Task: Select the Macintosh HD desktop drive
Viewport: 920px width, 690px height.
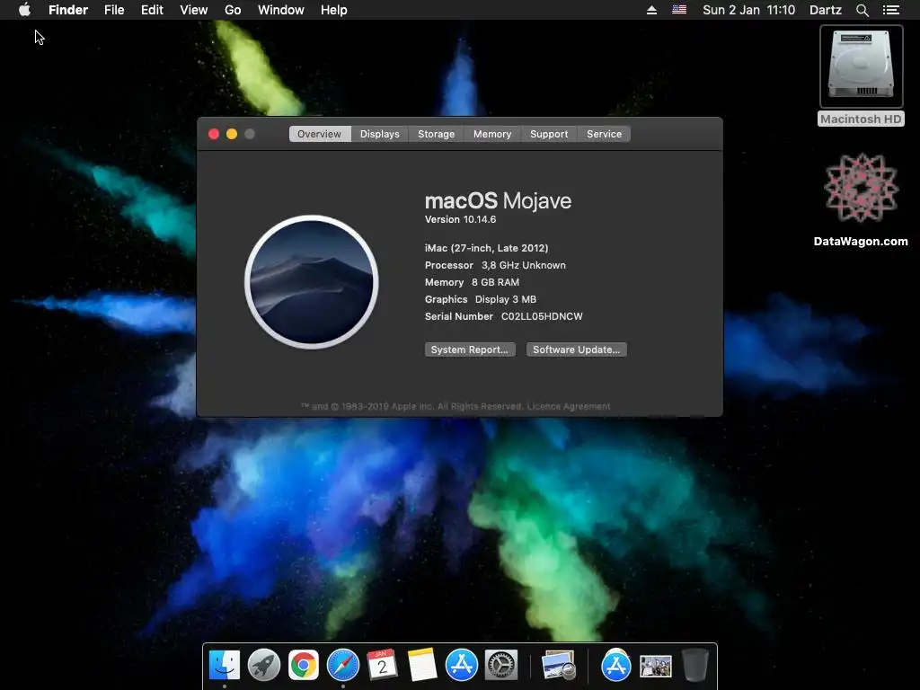Action: tap(861, 75)
